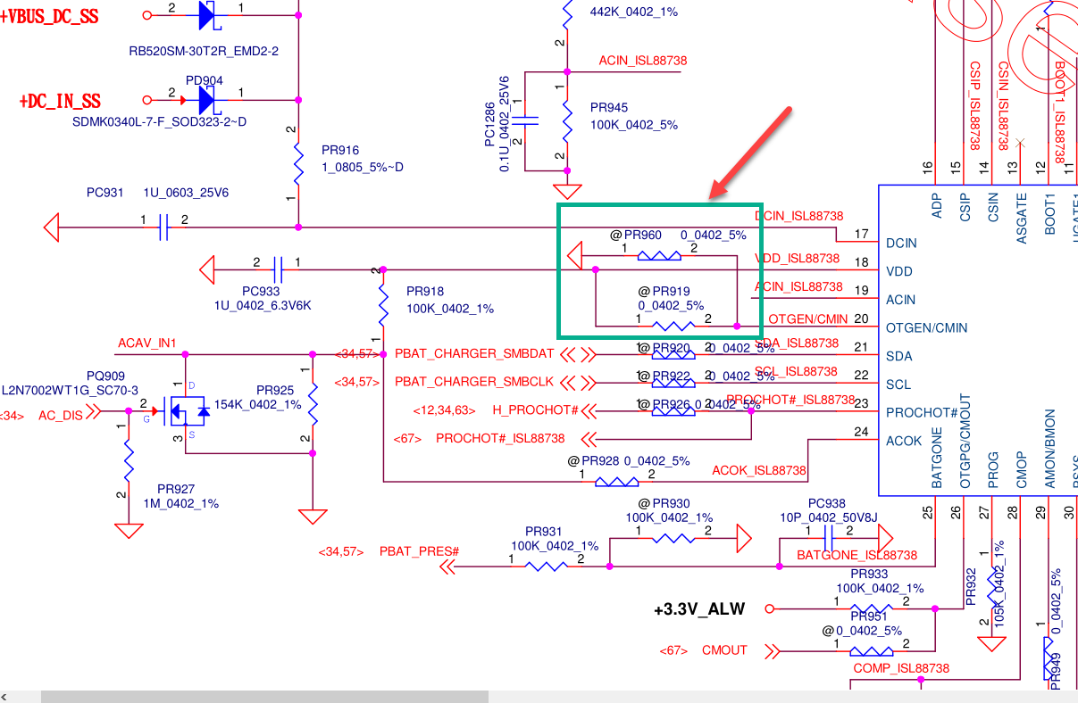
Task: Select the CMOUT signal label
Action: click(724, 650)
